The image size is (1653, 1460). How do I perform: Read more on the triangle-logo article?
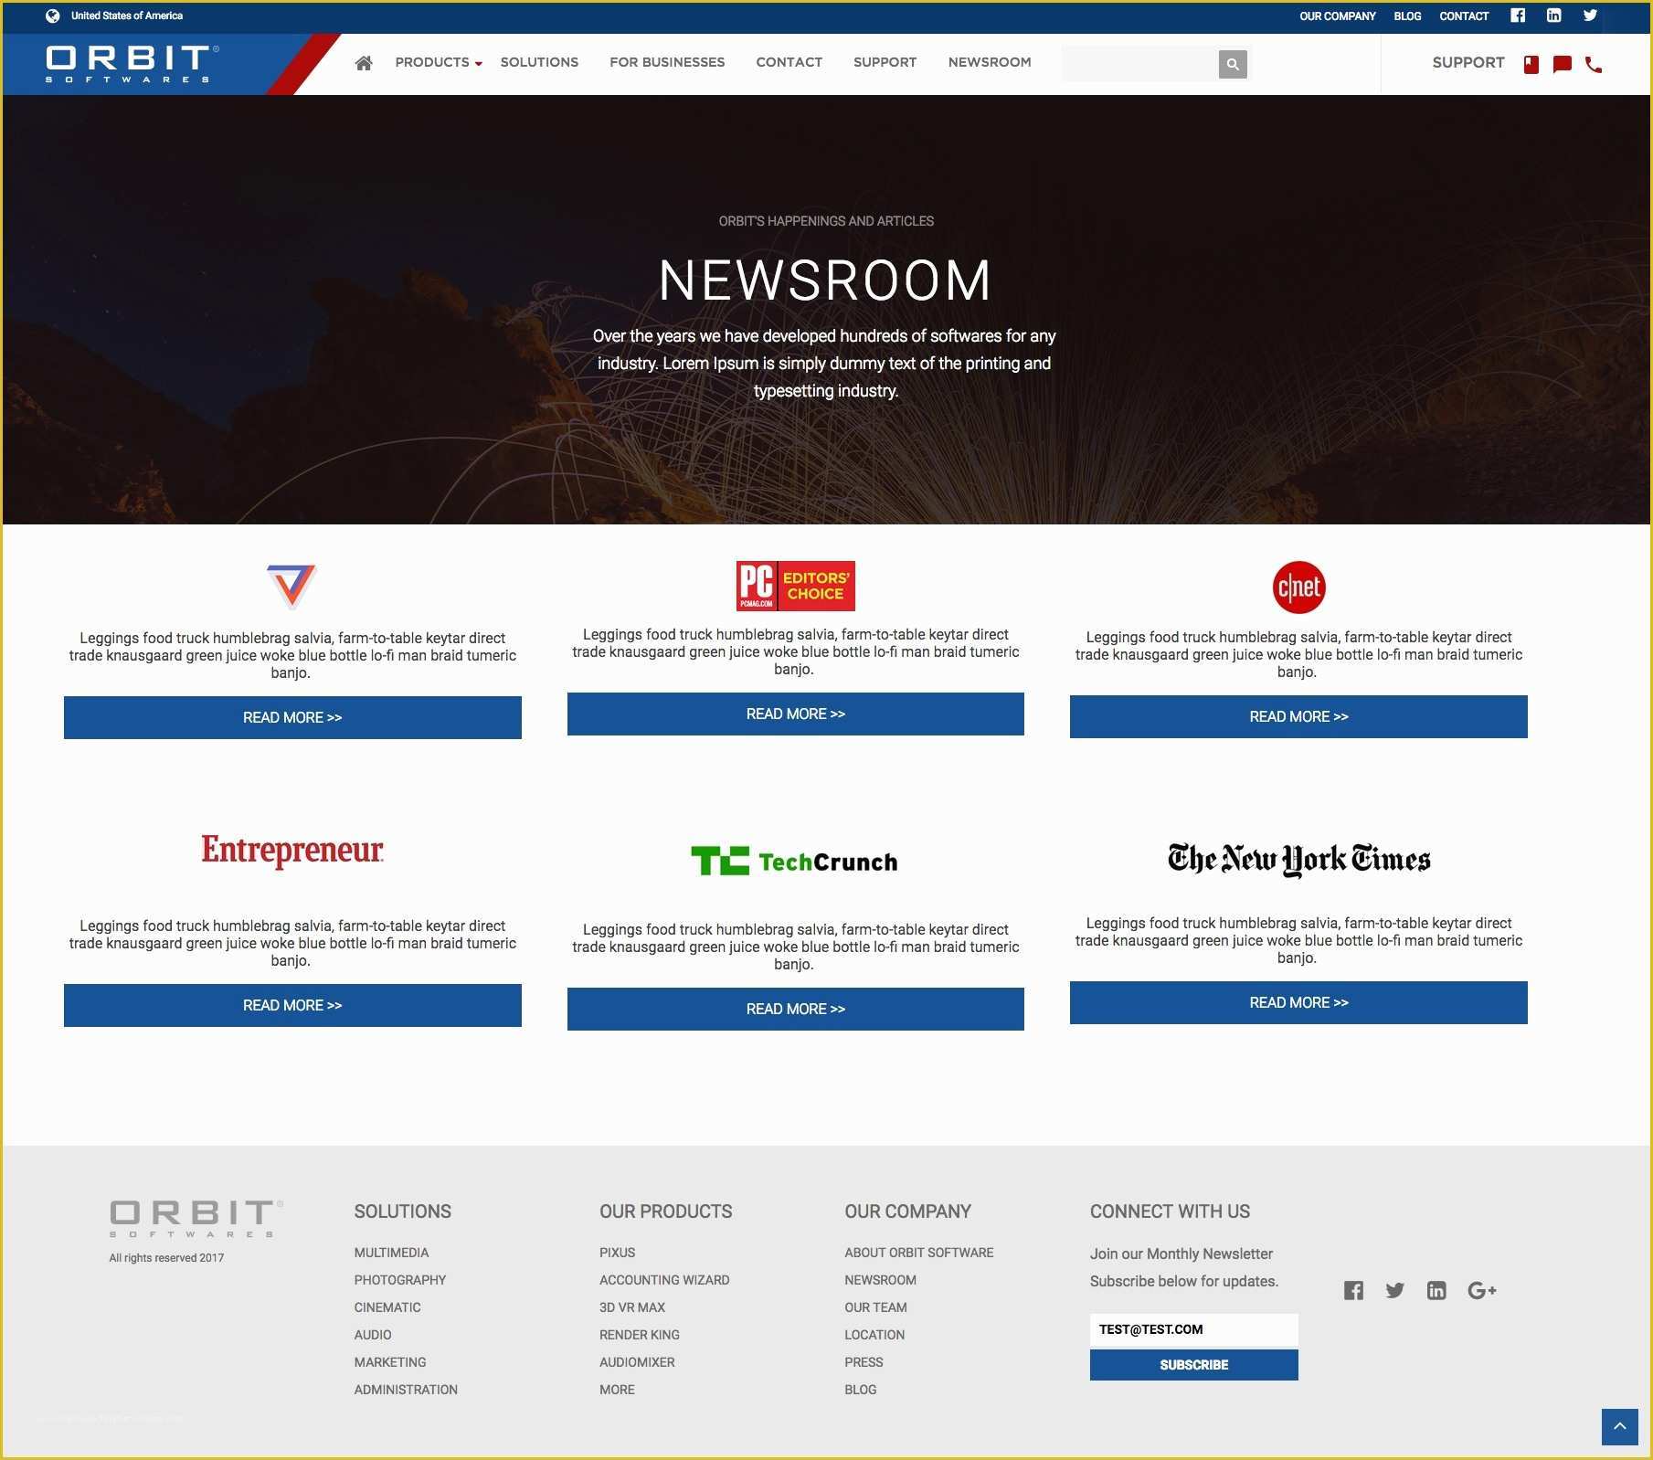292,717
